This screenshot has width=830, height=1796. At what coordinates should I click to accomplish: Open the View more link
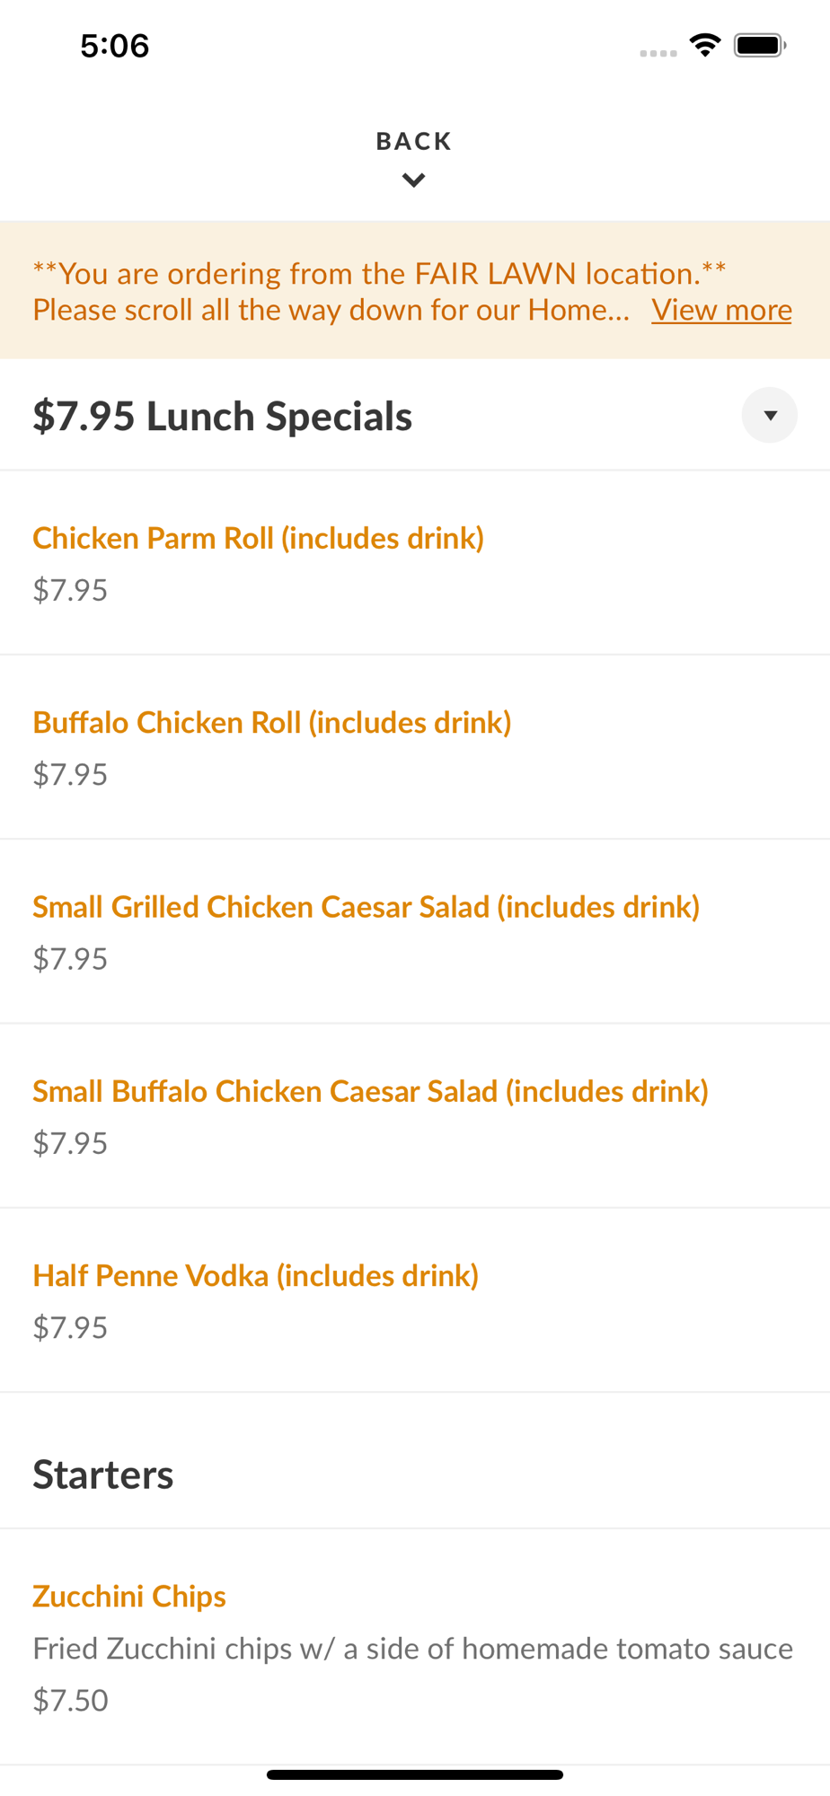721,310
